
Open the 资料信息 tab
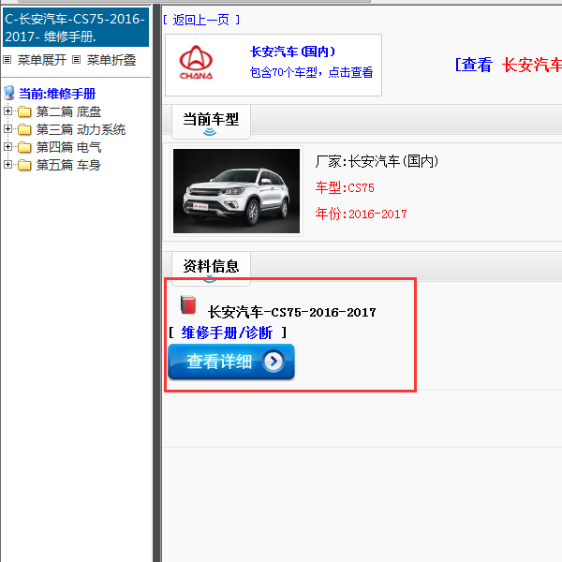(x=211, y=268)
